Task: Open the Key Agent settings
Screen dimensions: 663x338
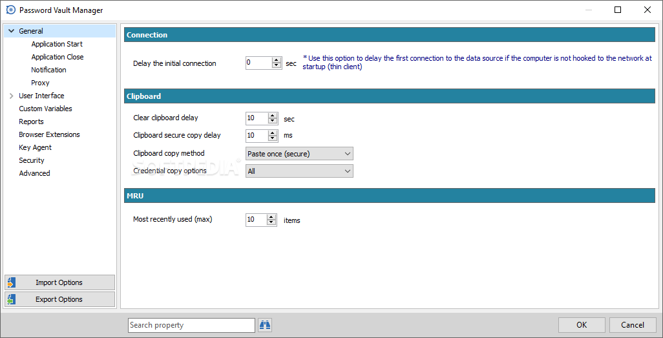Action: point(35,147)
